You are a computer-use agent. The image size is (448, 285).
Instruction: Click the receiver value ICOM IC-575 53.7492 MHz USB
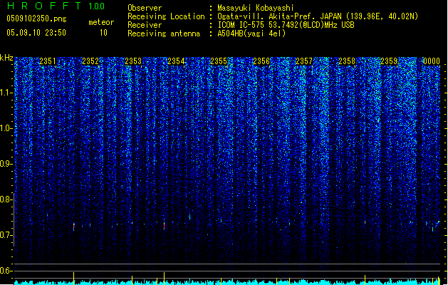pyautogui.click(x=286, y=25)
